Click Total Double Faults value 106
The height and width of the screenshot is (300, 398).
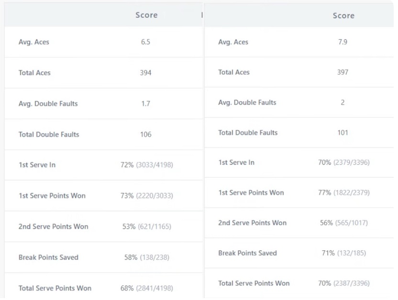point(145,134)
